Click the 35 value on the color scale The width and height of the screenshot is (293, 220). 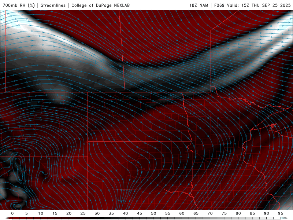[111, 213]
